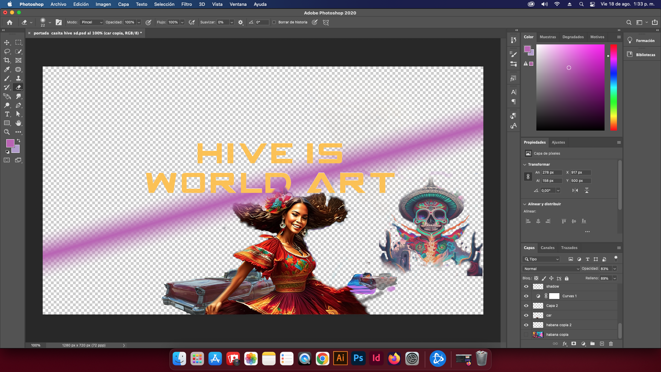Click more options ellipsis in Alinear

(587, 232)
